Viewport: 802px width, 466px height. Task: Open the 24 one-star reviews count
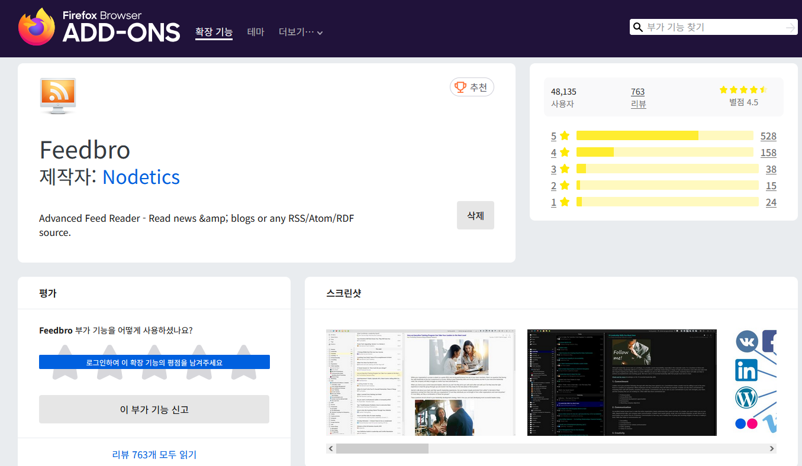[x=771, y=202]
